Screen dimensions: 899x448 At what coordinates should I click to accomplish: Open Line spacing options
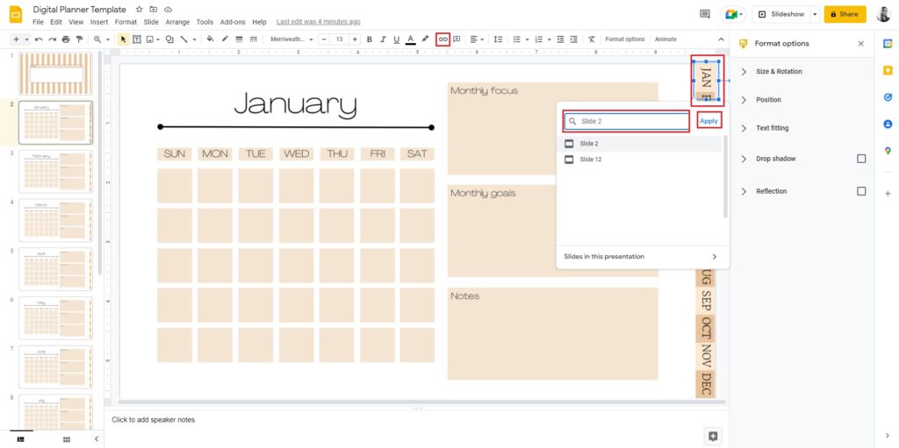(499, 39)
